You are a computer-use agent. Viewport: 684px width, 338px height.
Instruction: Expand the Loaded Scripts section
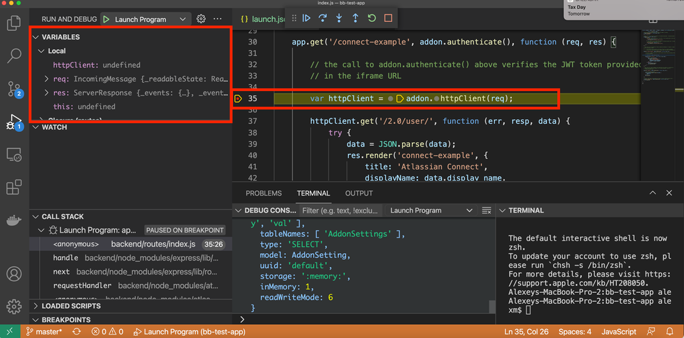[71, 306]
